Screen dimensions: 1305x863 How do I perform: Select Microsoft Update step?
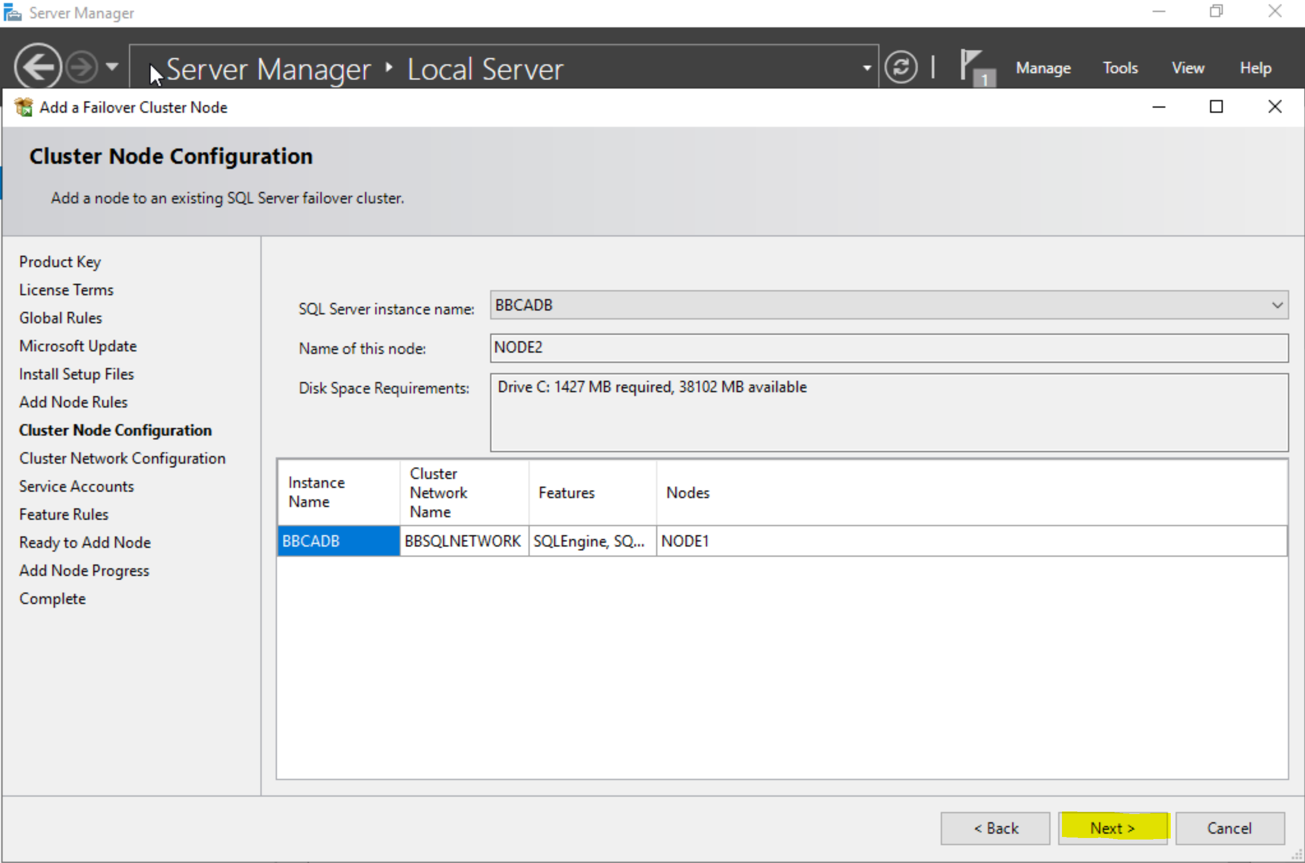(78, 346)
